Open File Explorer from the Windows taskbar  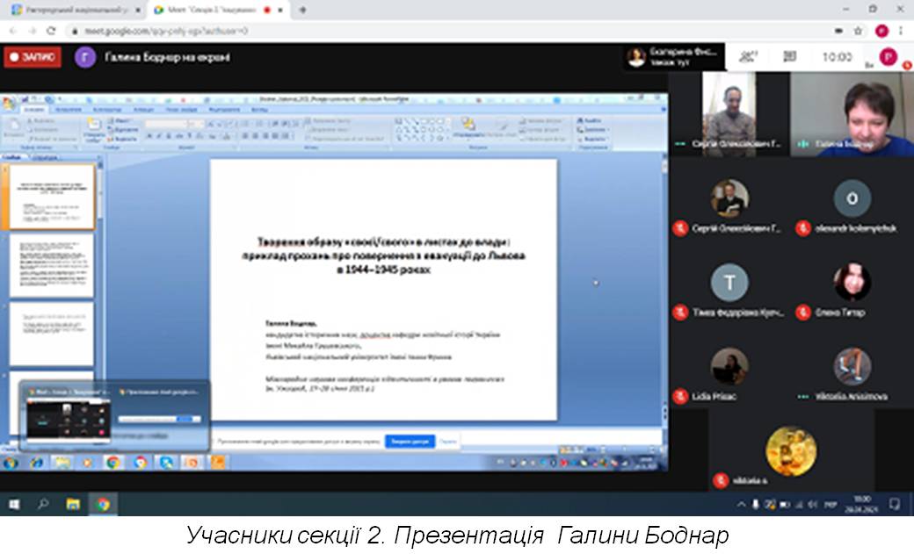click(x=73, y=505)
